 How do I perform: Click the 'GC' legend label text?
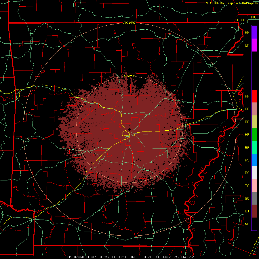coord(247,199)
